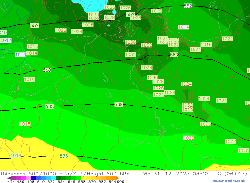Select the dark blue legend swatch
The width and height of the screenshot is (250, 183).
click(x=34, y=178)
